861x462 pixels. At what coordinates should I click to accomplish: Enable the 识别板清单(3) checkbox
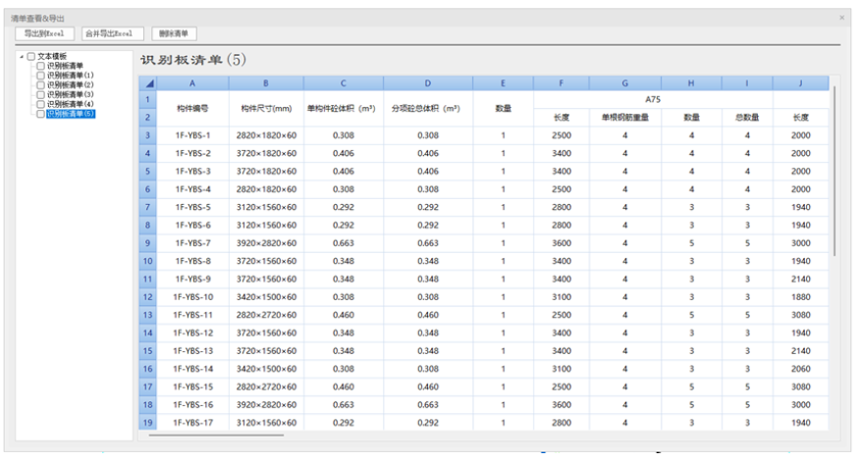[x=40, y=94]
